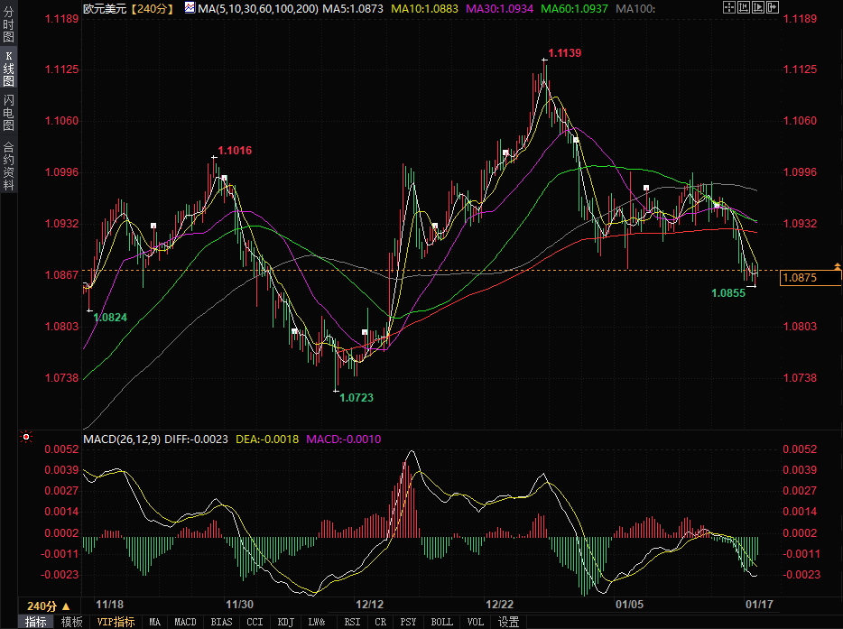Viewport: 843px width, 629px height.
Task: Select the 模板 tab at bottom
Action: click(72, 622)
